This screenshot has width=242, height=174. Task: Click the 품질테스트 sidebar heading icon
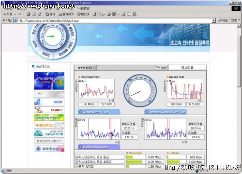(33, 66)
